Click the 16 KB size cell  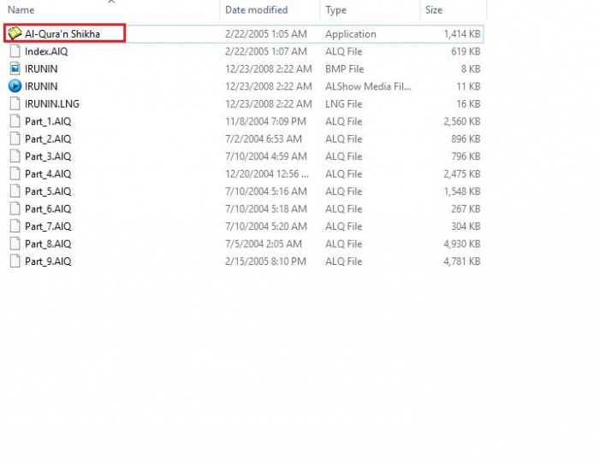tap(468, 104)
